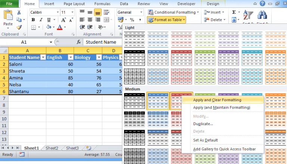Click the Find & Select binoculars icon

point(262,15)
